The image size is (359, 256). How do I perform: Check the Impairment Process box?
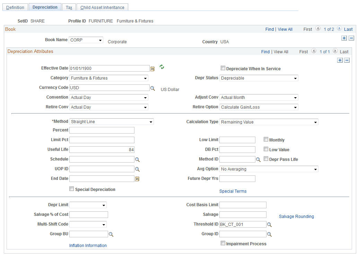[x=223, y=243]
